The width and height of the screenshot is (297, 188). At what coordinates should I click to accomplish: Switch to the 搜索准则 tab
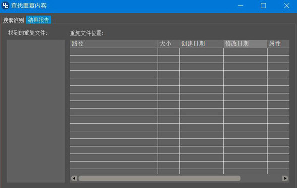13,20
